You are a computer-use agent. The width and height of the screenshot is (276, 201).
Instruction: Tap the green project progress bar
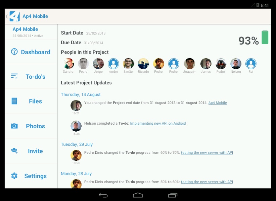265,38
